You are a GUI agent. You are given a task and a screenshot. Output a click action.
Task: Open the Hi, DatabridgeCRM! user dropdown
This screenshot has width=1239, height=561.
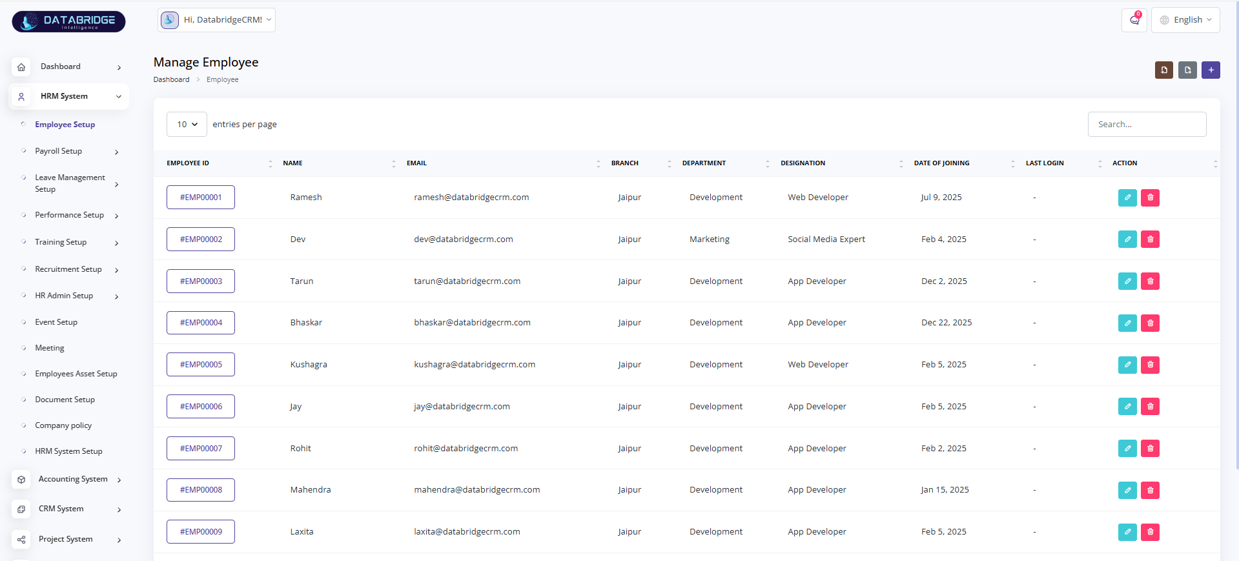point(216,20)
